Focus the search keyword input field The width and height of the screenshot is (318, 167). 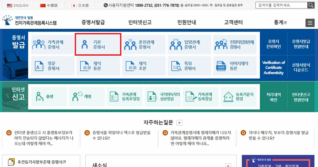point(281,5)
